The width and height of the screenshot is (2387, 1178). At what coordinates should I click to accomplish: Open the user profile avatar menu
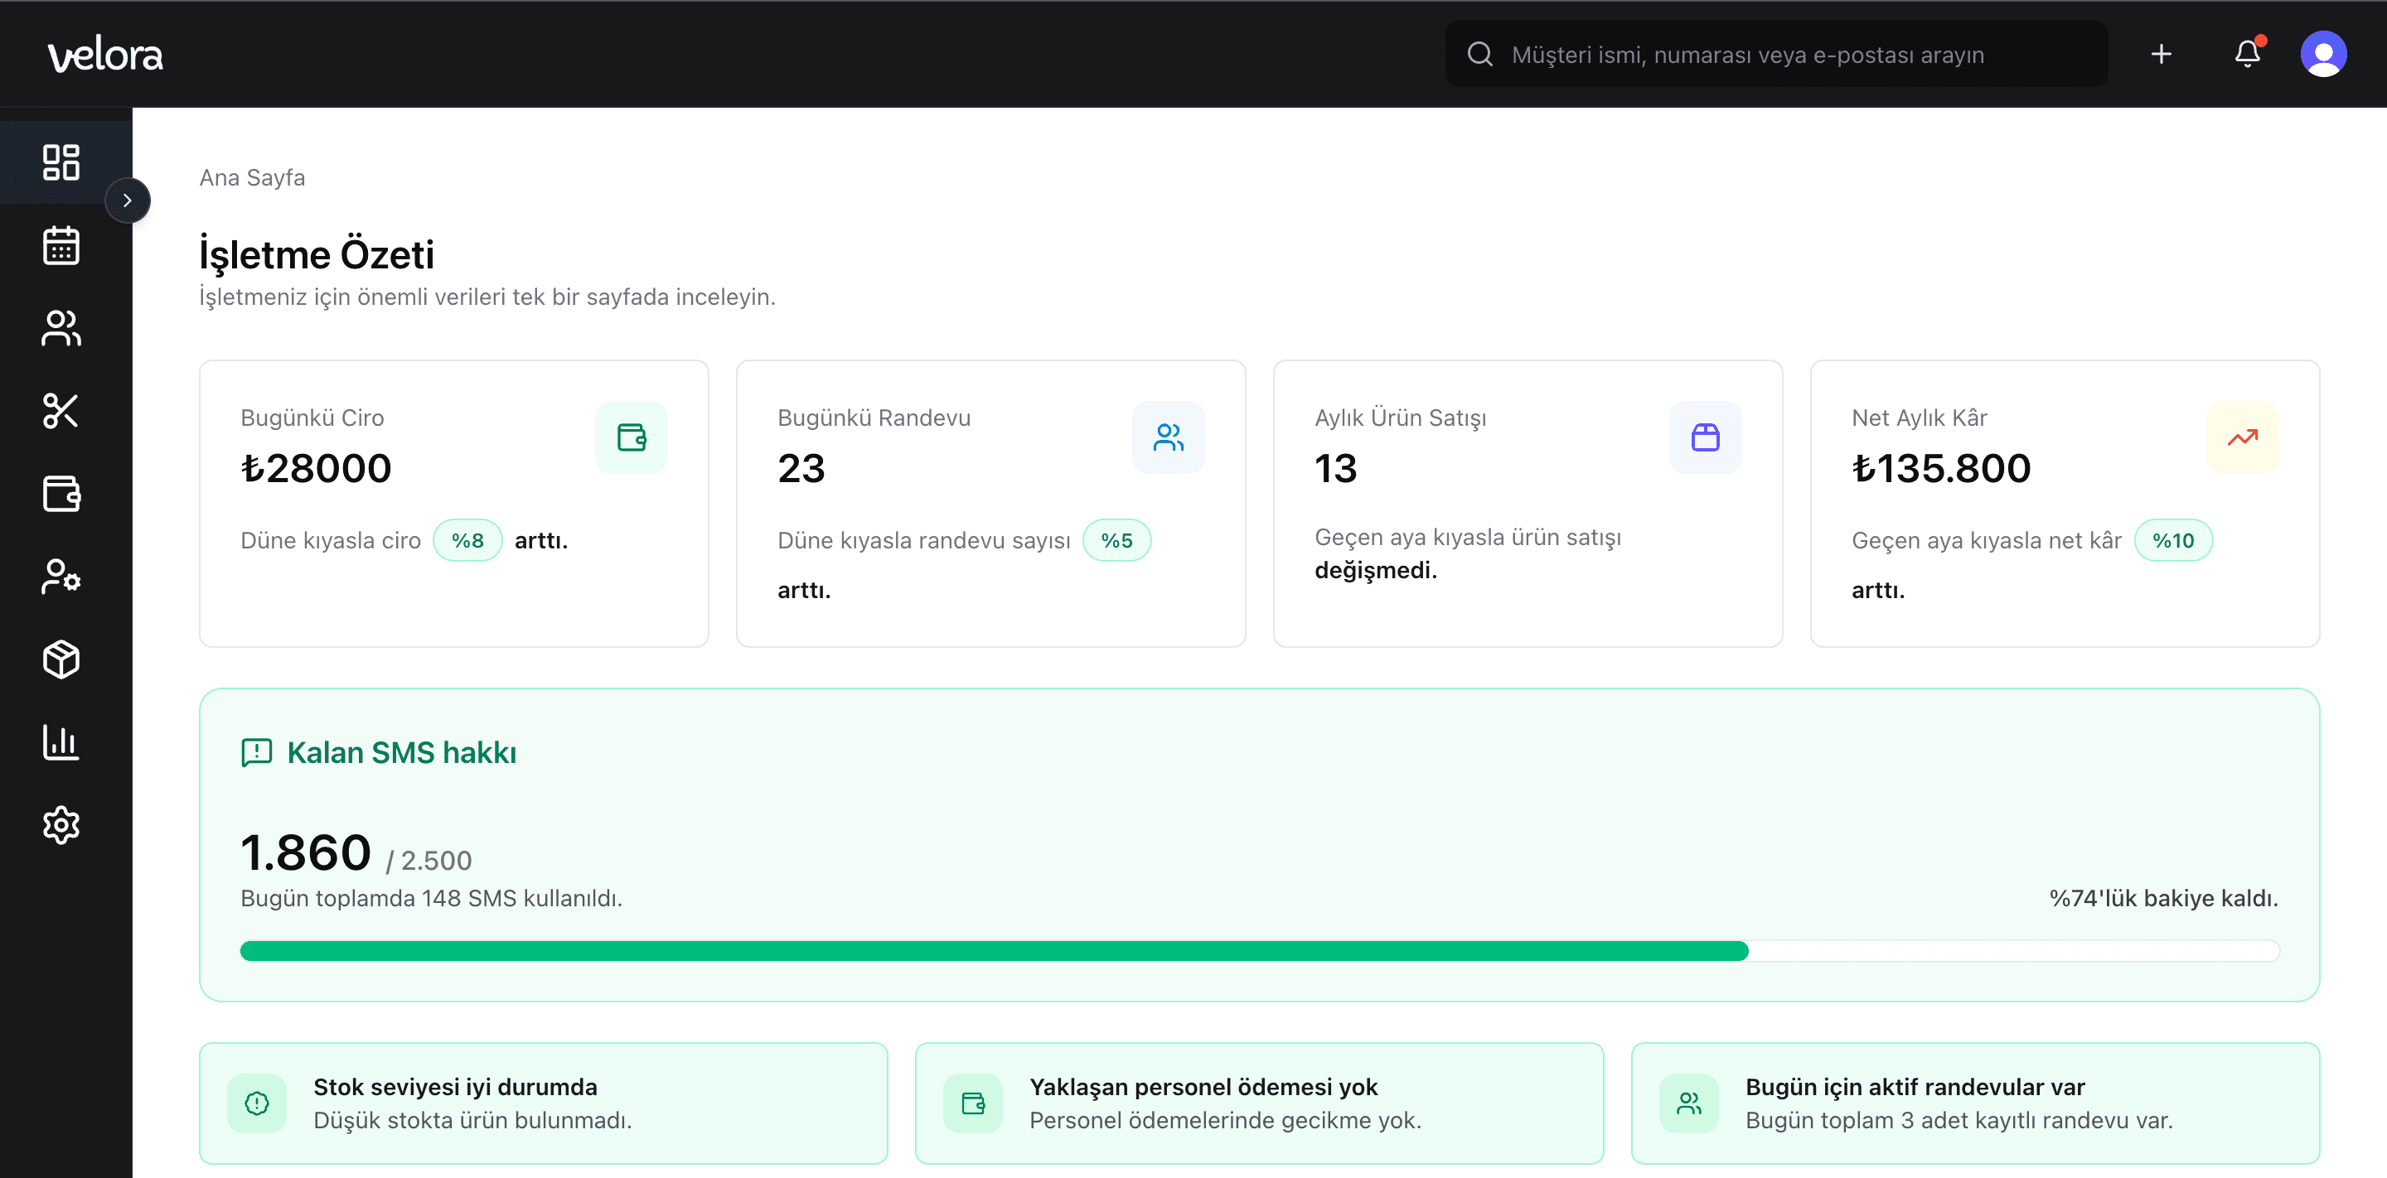(x=2322, y=55)
